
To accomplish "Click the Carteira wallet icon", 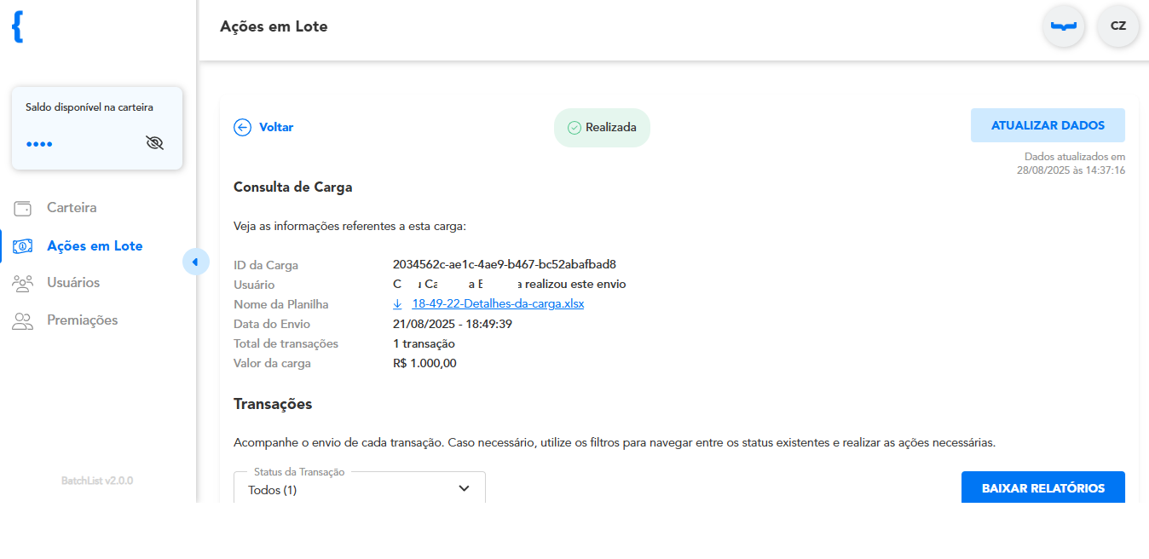I will [x=22, y=208].
